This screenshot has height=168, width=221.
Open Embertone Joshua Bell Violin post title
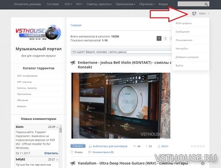pyautogui.click(x=125, y=65)
